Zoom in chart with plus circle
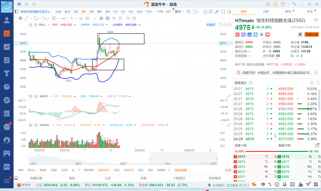Viewport: 321px width, 191px height. coord(230,25)
